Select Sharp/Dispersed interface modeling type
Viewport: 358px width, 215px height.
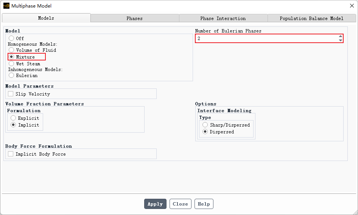click(205, 125)
